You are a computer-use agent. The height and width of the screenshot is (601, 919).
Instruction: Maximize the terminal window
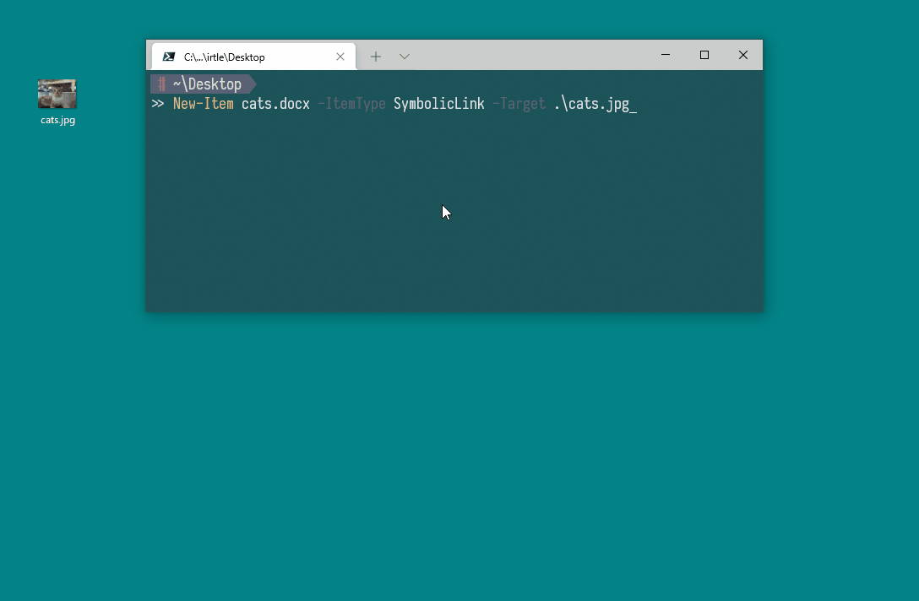coord(704,55)
